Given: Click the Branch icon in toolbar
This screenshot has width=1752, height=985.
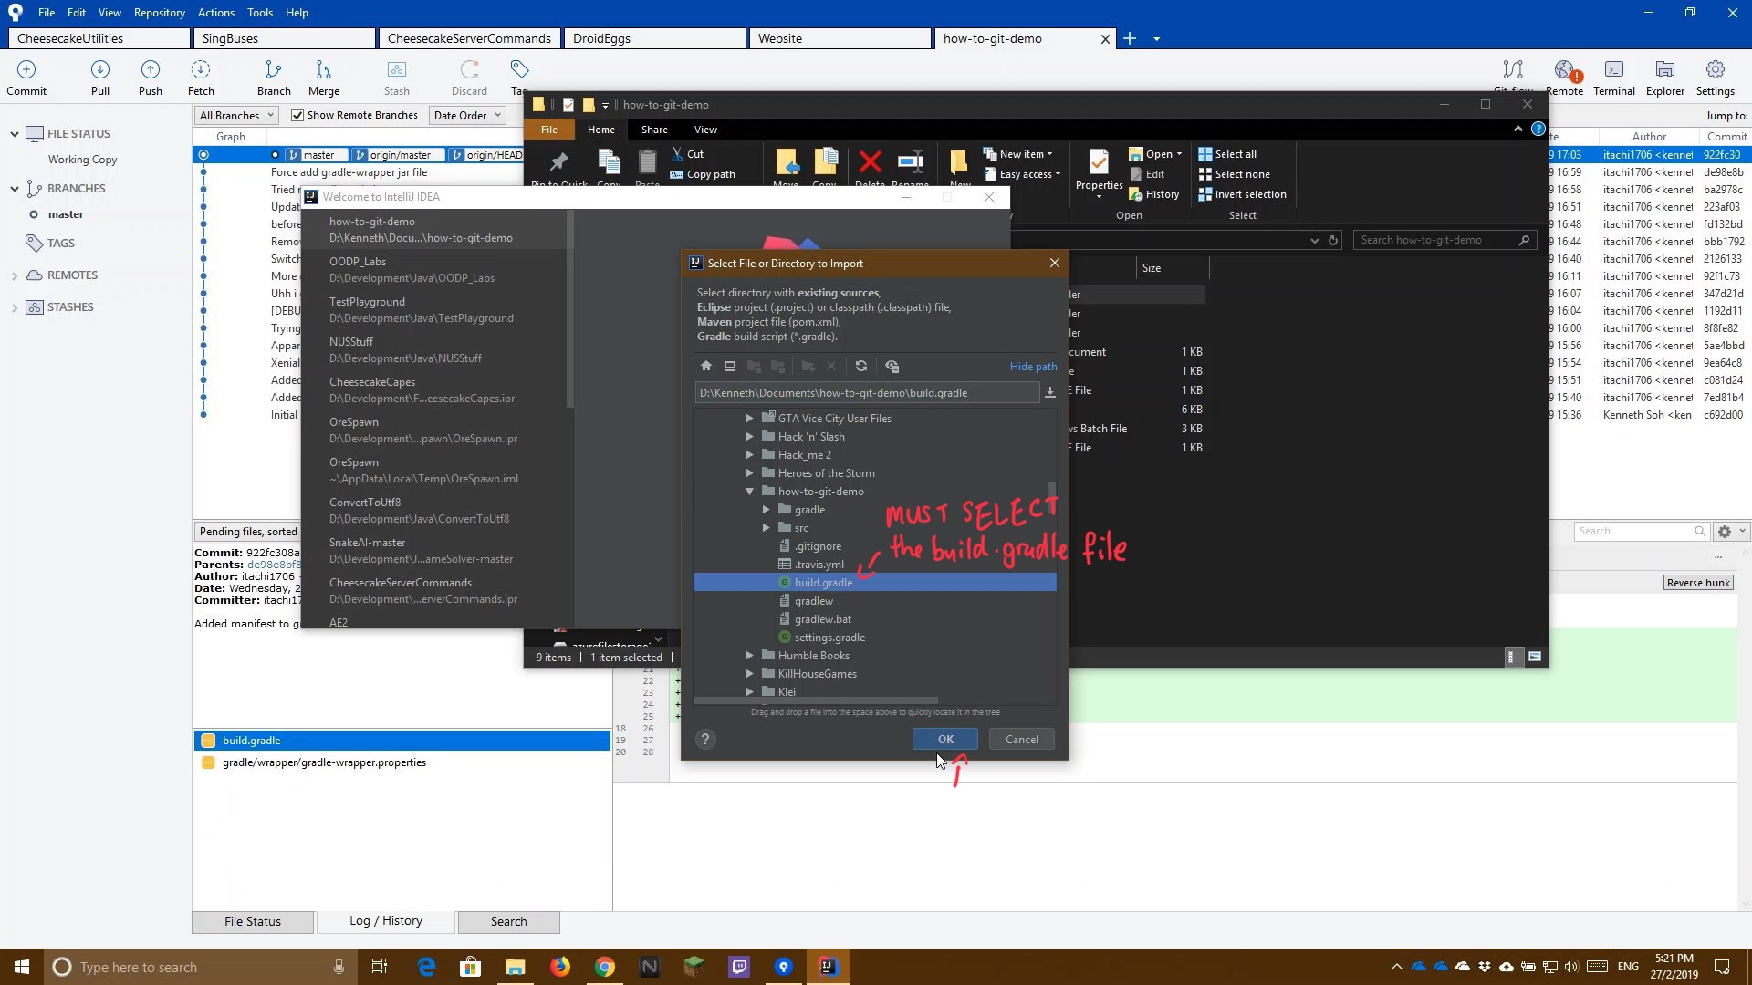Looking at the screenshot, I should 273,77.
